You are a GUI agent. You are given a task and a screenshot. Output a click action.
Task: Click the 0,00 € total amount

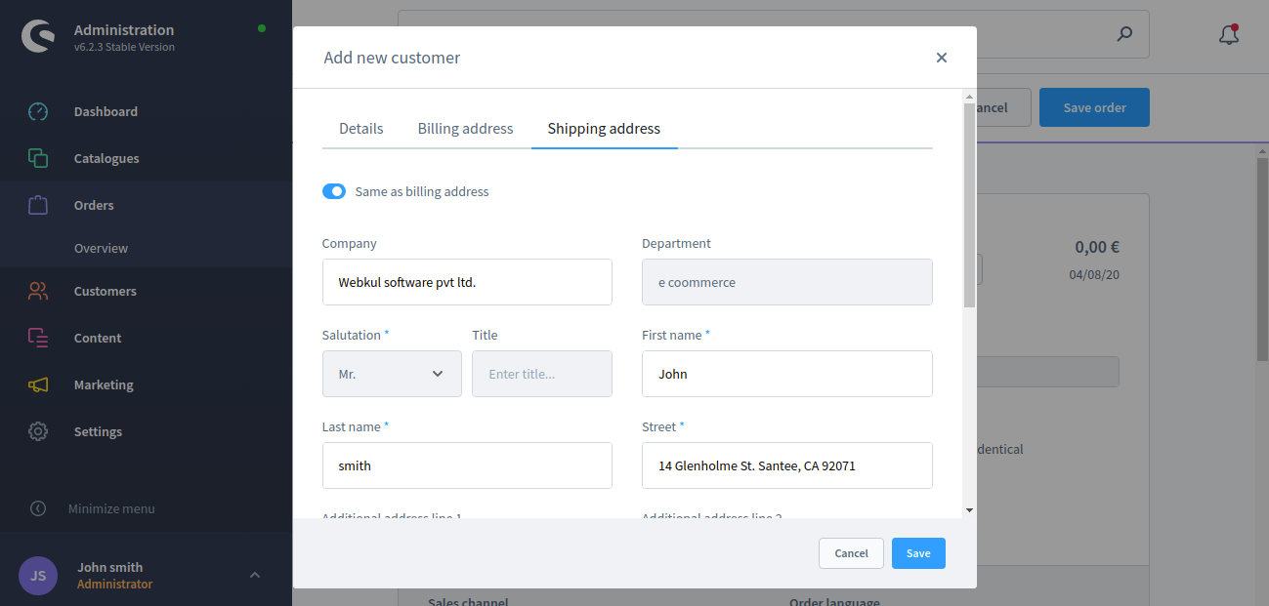[x=1097, y=247]
